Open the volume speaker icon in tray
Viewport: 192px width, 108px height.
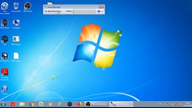click(x=172, y=104)
